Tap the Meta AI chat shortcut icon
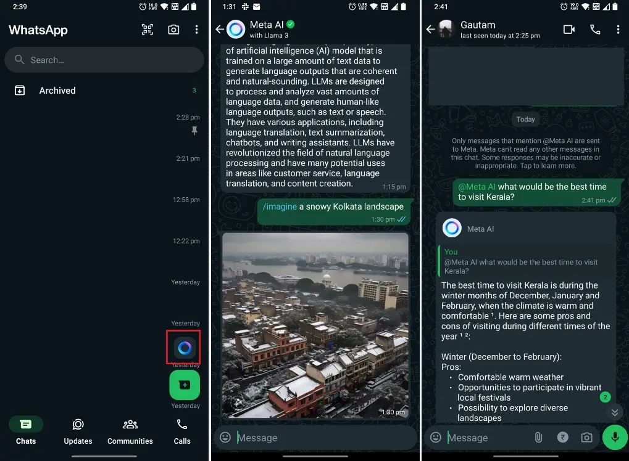This screenshot has width=629, height=461. tap(183, 347)
